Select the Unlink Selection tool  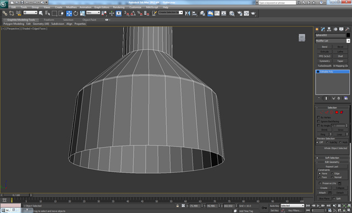coord(12,13)
